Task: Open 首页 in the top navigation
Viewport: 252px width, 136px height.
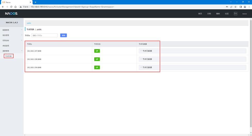Action: pos(200,14)
